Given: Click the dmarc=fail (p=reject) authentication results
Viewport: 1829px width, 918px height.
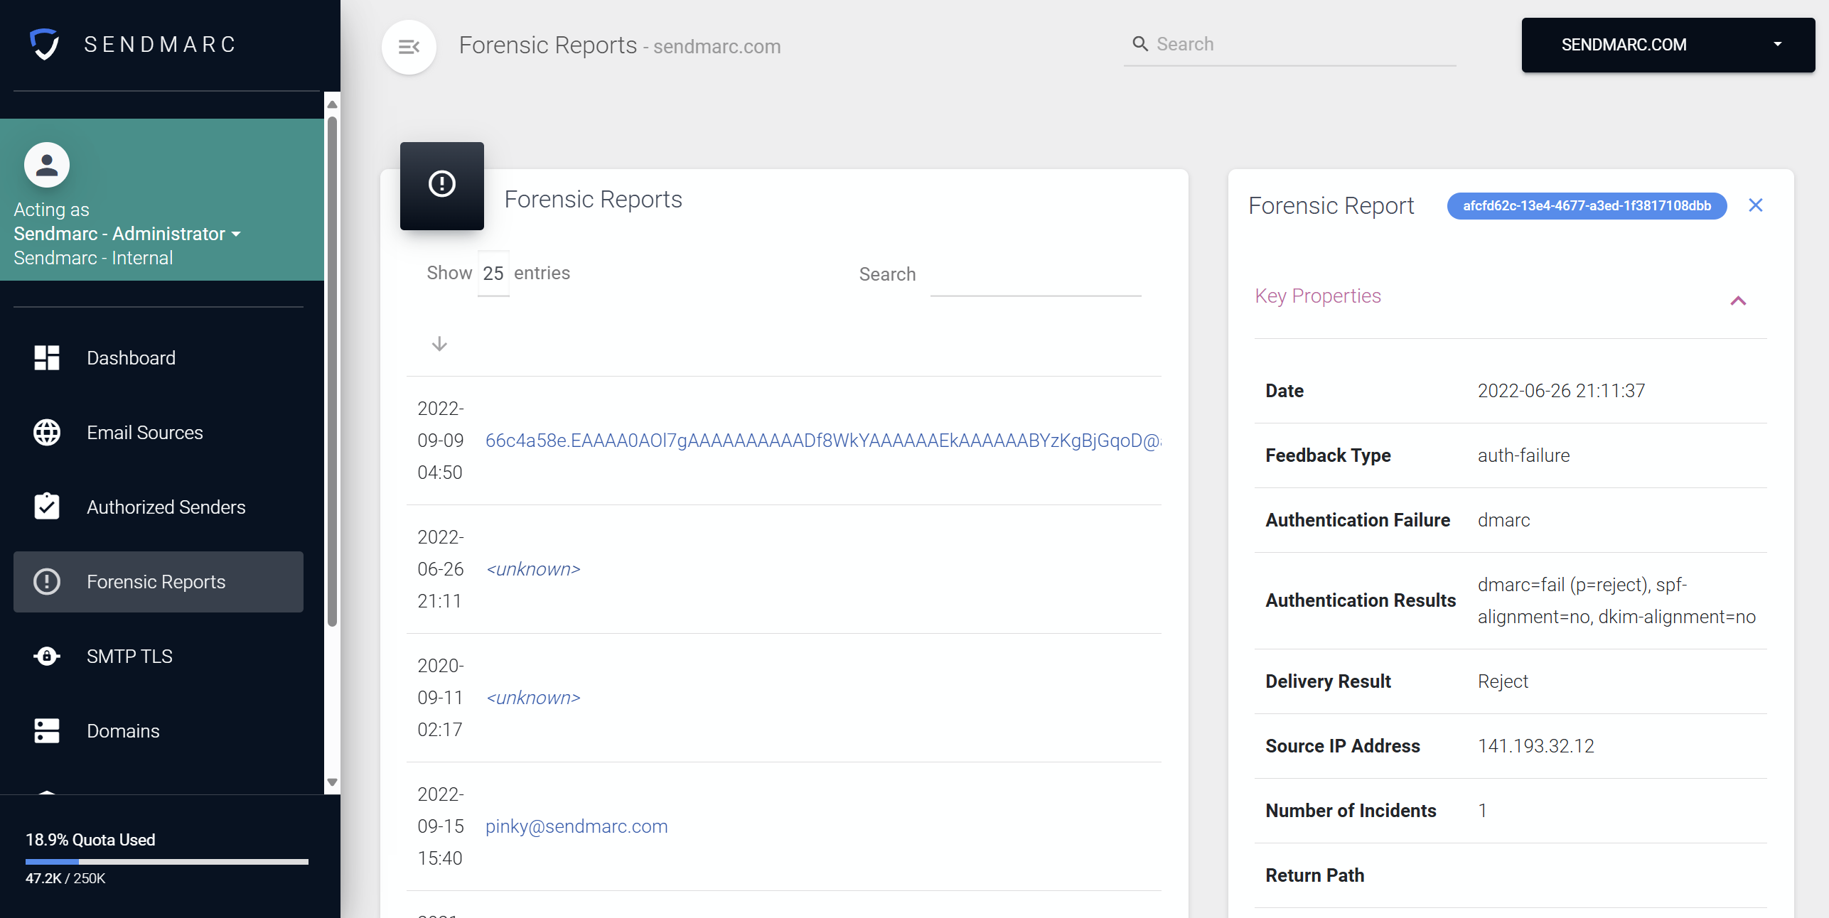Looking at the screenshot, I should coord(1616,600).
